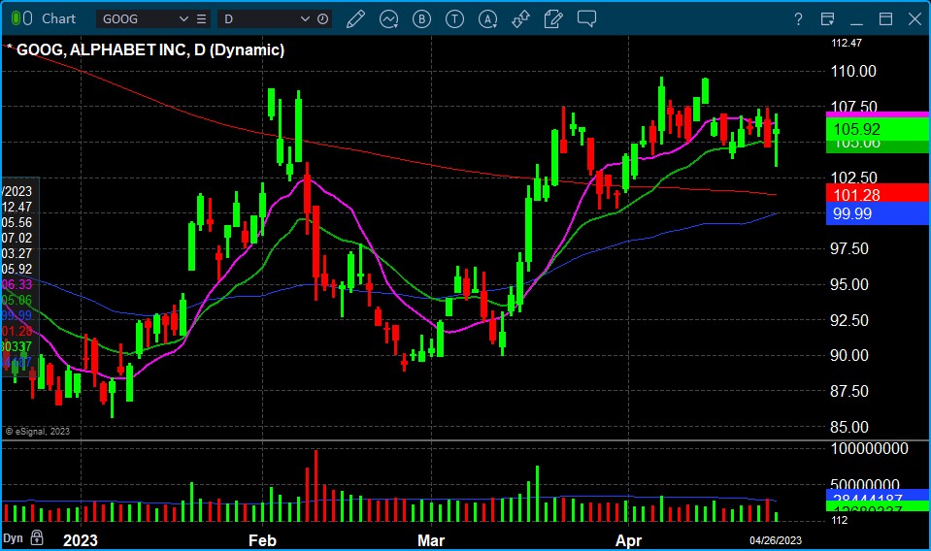Click the 2023 label on the time axis

[x=81, y=540]
